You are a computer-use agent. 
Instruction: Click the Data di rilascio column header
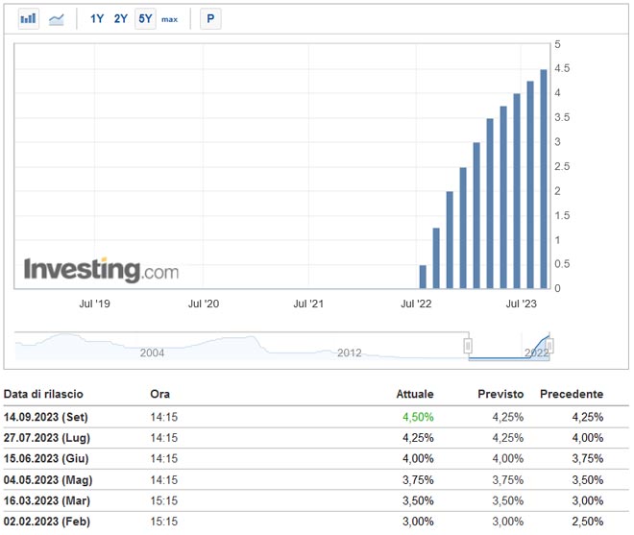[43, 395]
